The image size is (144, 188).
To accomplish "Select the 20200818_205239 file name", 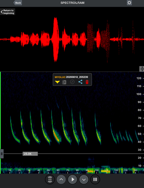I will click(x=77, y=77).
